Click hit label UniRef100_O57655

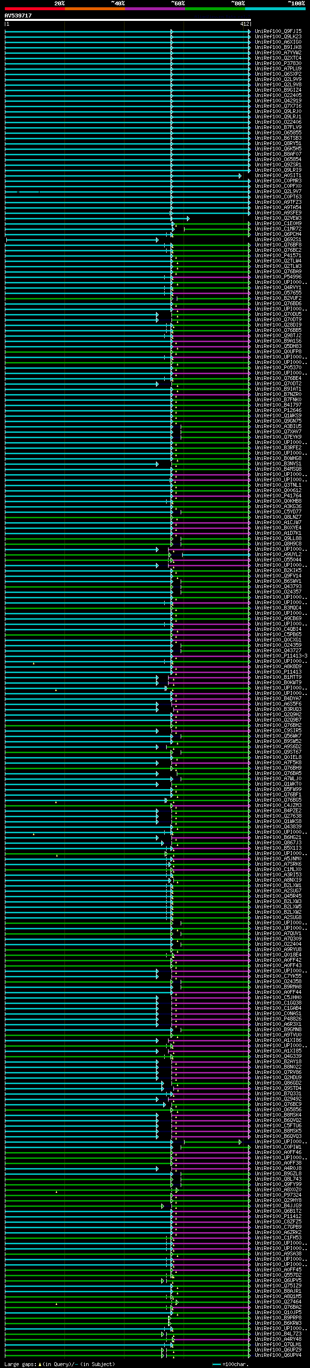click(x=278, y=293)
